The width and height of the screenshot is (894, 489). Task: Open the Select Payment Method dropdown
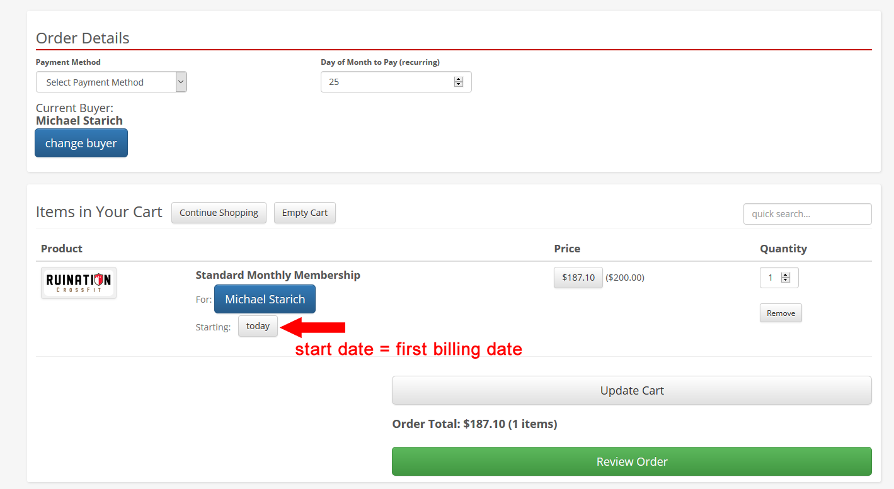click(x=111, y=82)
